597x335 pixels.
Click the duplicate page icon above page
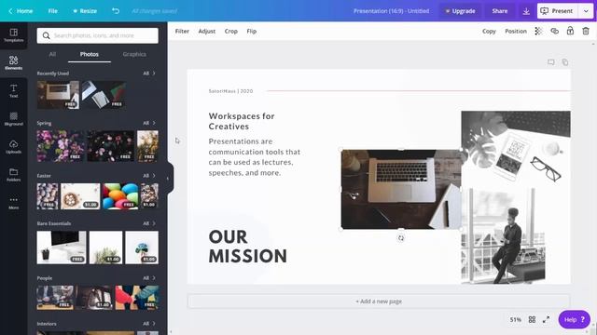pyautogui.click(x=565, y=62)
